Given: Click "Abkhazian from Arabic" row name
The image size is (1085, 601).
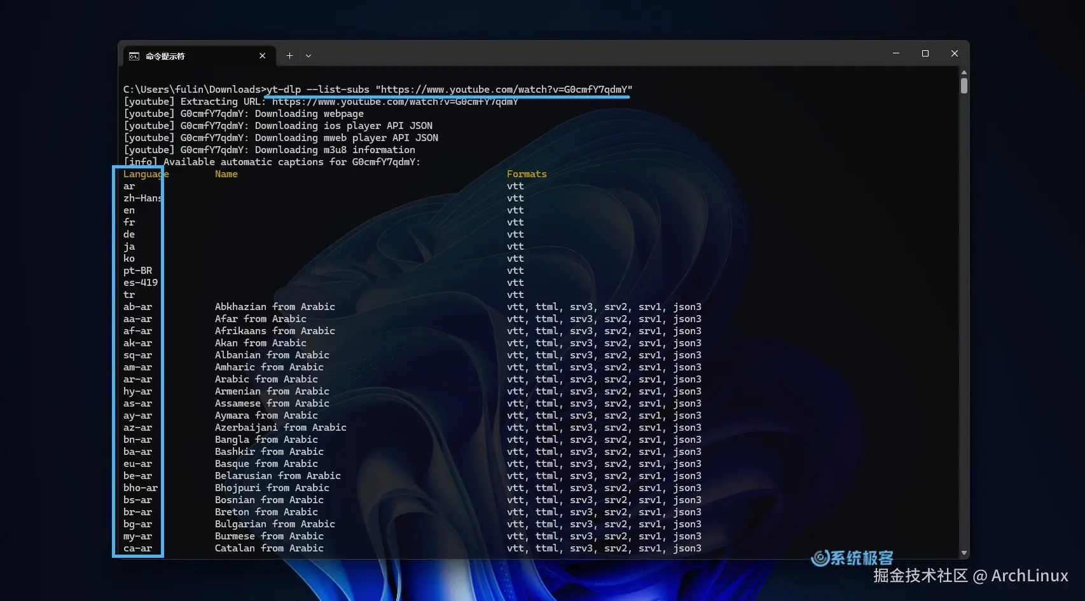Looking at the screenshot, I should click(x=275, y=307).
